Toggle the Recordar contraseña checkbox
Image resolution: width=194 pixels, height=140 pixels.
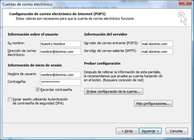point(38,90)
